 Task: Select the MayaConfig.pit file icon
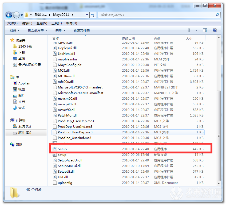(x=55, y=65)
